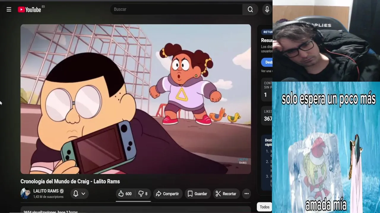The height and width of the screenshot is (213, 380).
Task: Click the Compartir share button
Action: pos(167,194)
